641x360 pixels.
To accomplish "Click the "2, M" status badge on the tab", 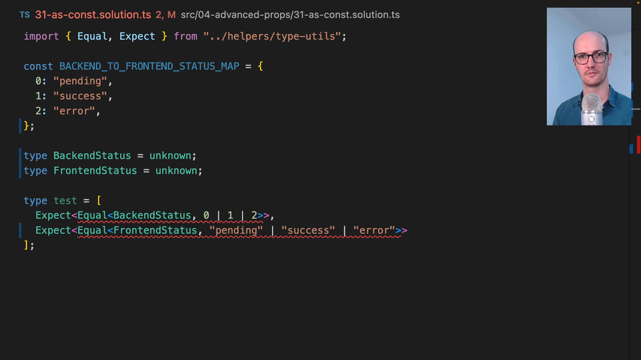I will point(166,15).
